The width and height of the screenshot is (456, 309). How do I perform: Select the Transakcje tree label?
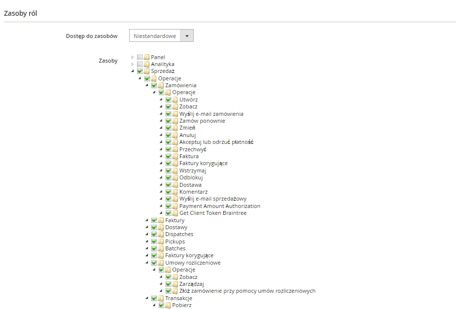click(x=178, y=298)
